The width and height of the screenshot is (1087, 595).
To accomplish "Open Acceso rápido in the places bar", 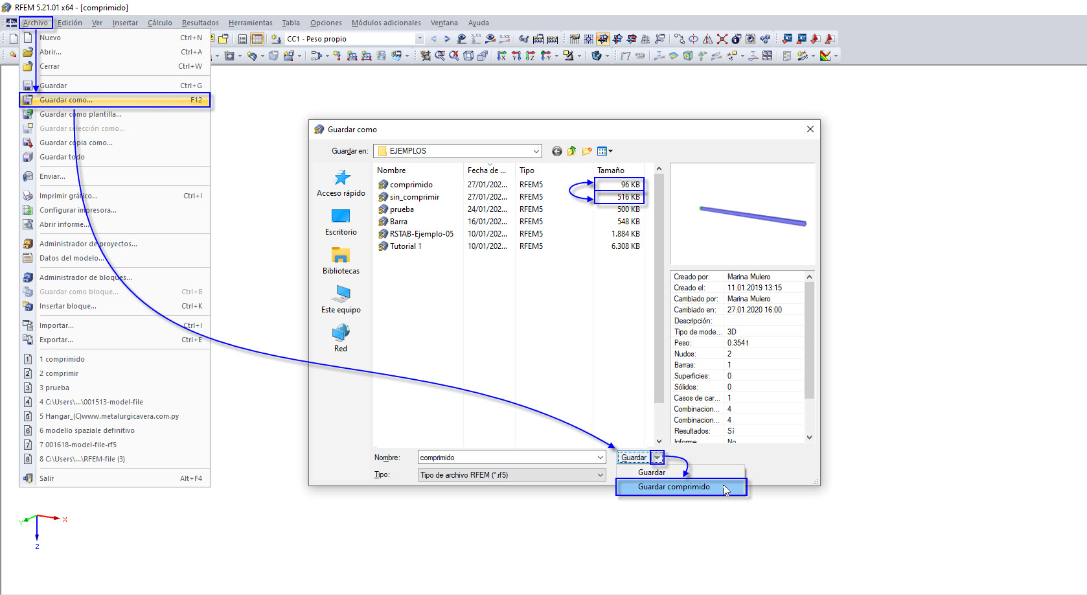I will tap(341, 183).
